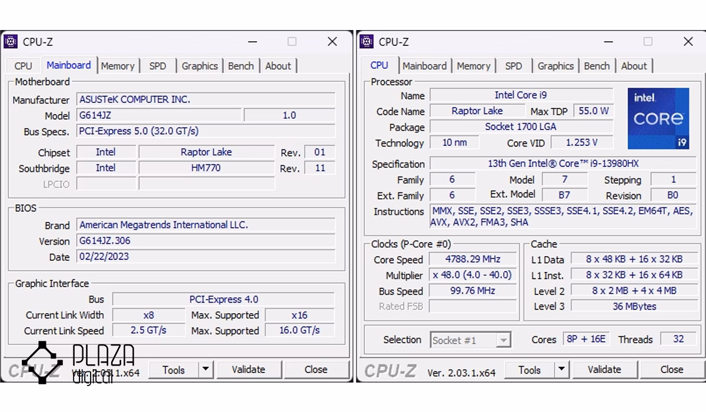706x412 pixels.
Task: Click Current Link Width value x8
Action: tap(149, 315)
